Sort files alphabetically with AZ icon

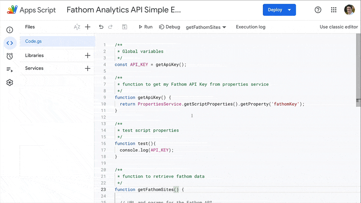point(77,27)
